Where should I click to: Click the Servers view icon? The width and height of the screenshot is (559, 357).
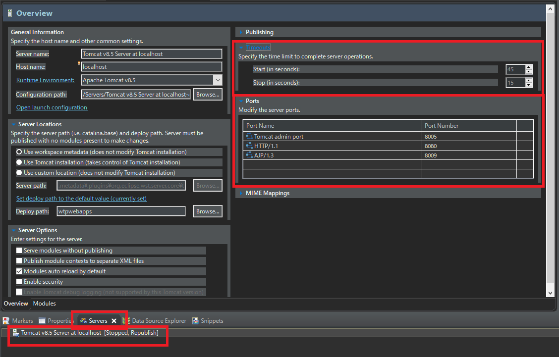(x=83, y=321)
